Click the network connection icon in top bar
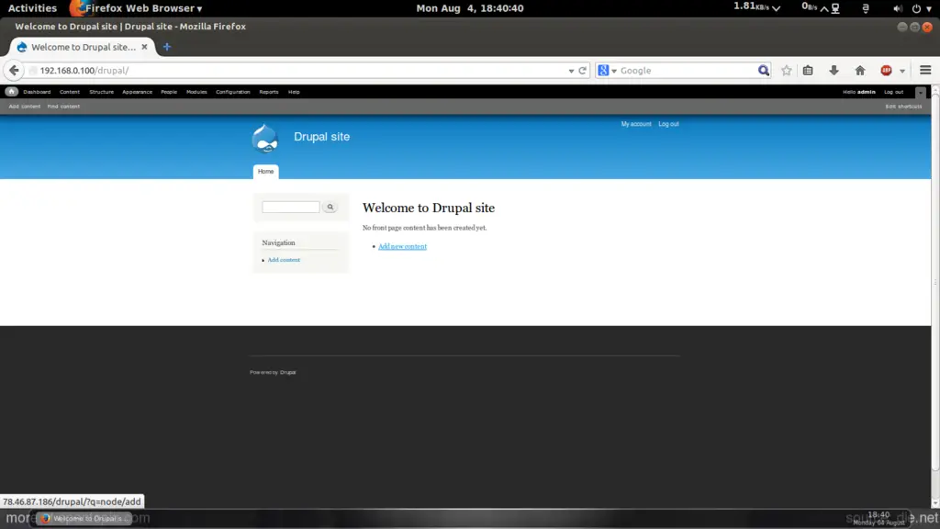 [835, 8]
